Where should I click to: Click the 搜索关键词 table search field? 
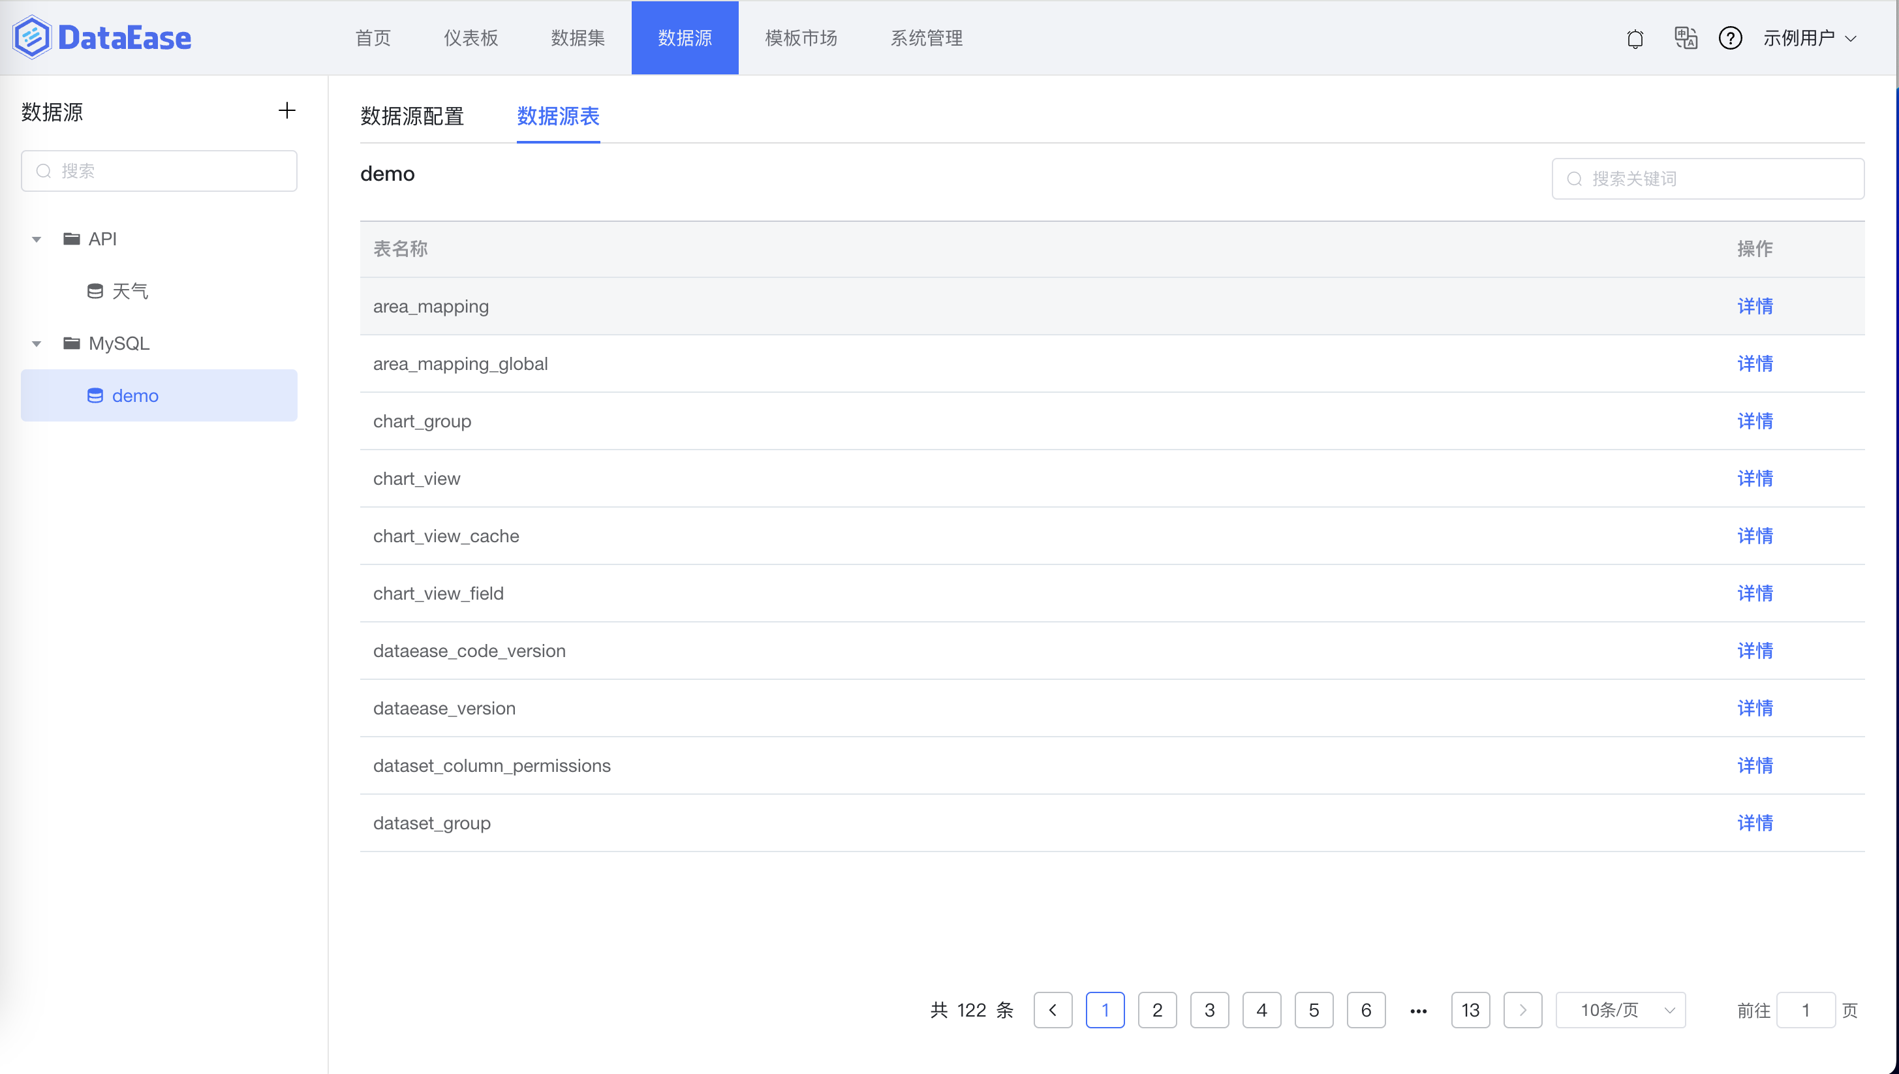pos(1708,179)
